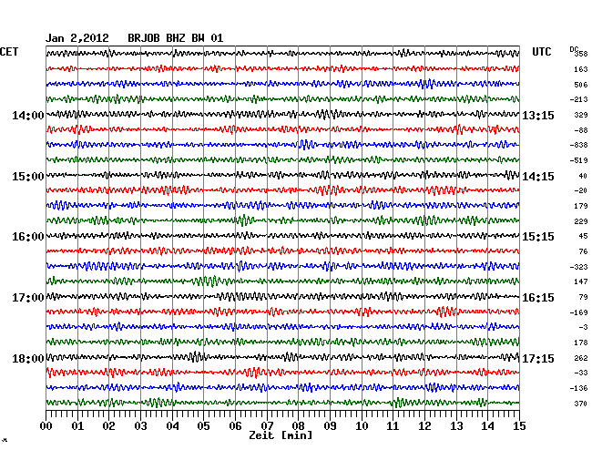The height and width of the screenshot is (450, 592).
Task: Select the DC offset value -88
Action: pos(580,130)
